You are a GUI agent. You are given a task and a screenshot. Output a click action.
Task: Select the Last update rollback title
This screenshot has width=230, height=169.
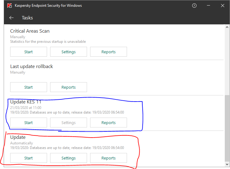(32, 66)
